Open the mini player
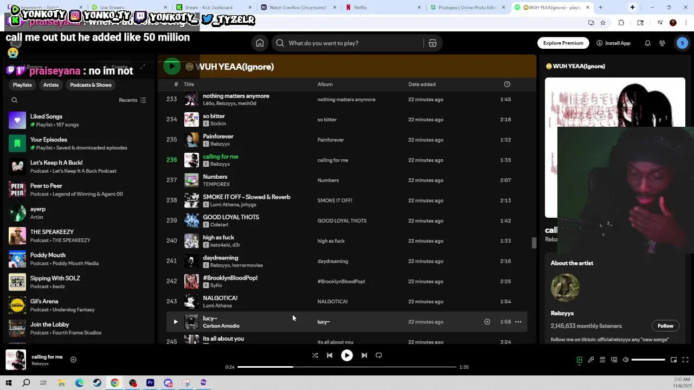This screenshot has height=390, width=694. click(x=673, y=360)
